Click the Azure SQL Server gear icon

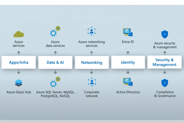[55, 82]
